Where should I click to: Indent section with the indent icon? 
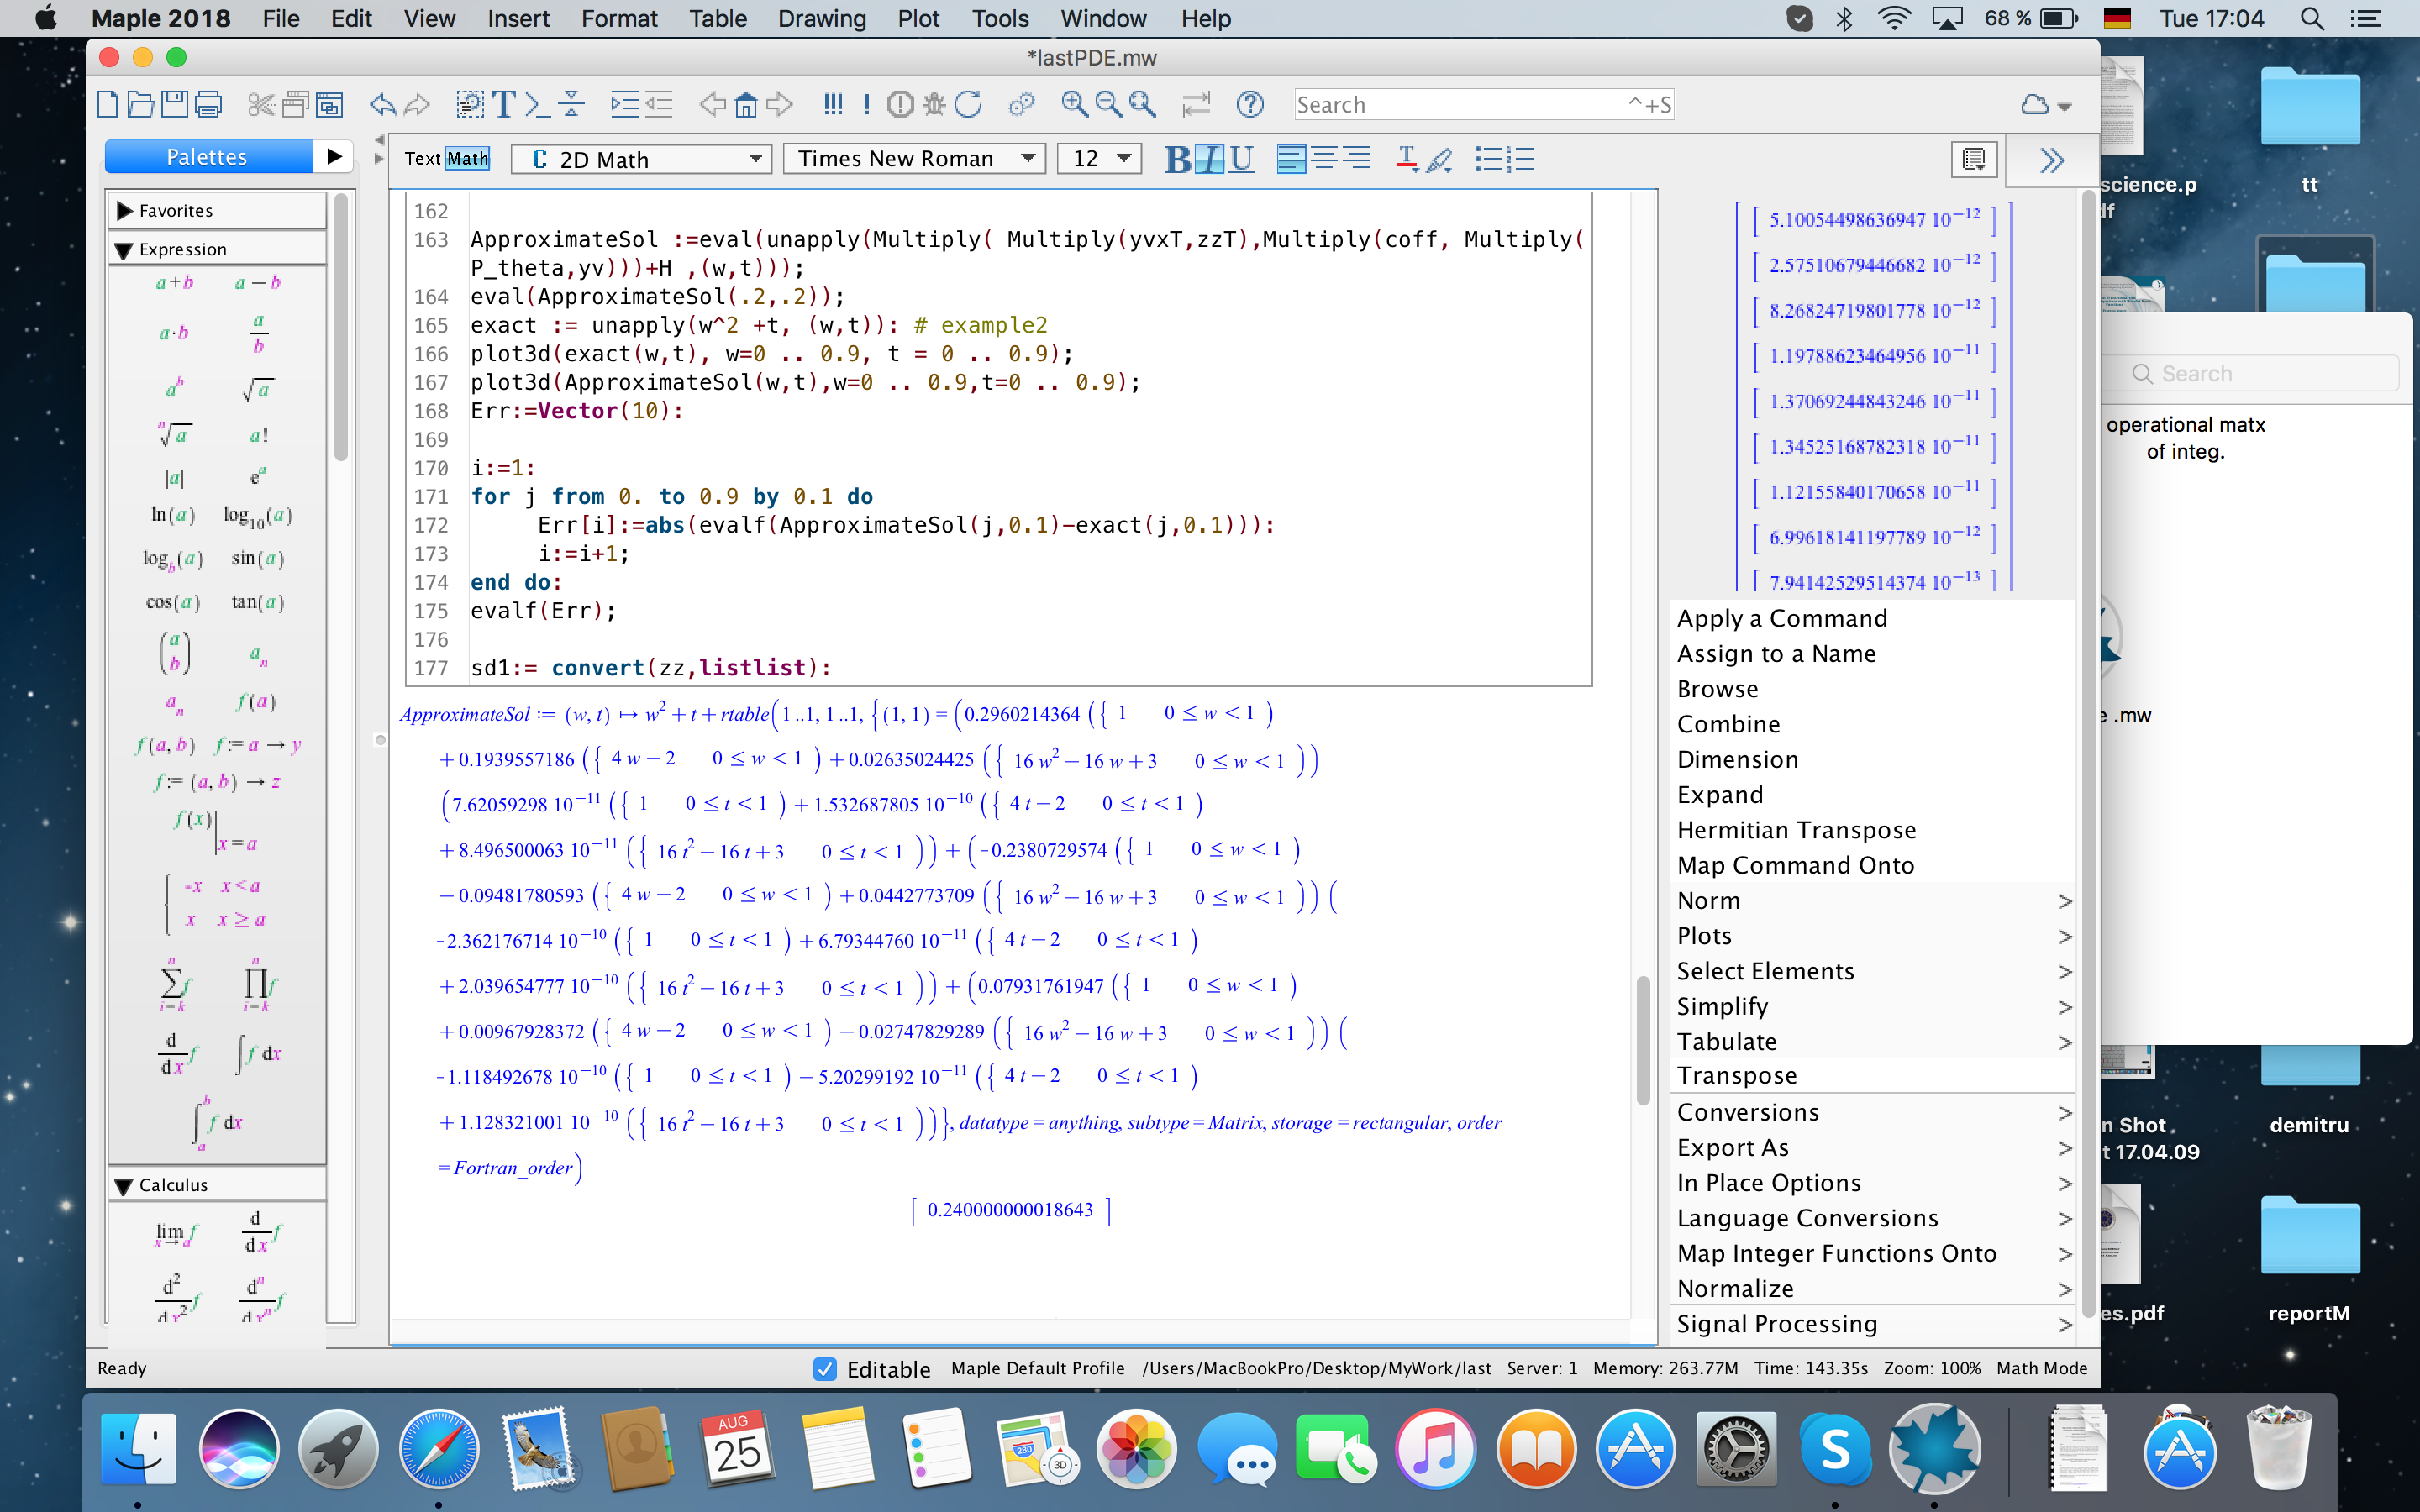[x=625, y=104]
